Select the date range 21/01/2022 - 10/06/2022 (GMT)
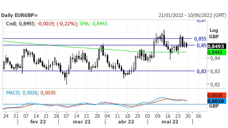Image resolution: width=228 pixels, height=128 pixels. (192, 15)
